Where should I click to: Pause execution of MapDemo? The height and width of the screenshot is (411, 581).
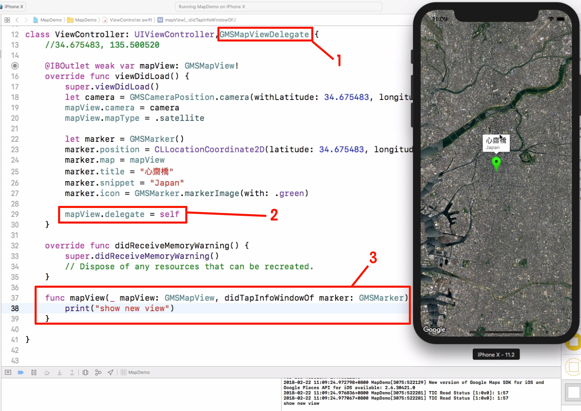[34, 372]
